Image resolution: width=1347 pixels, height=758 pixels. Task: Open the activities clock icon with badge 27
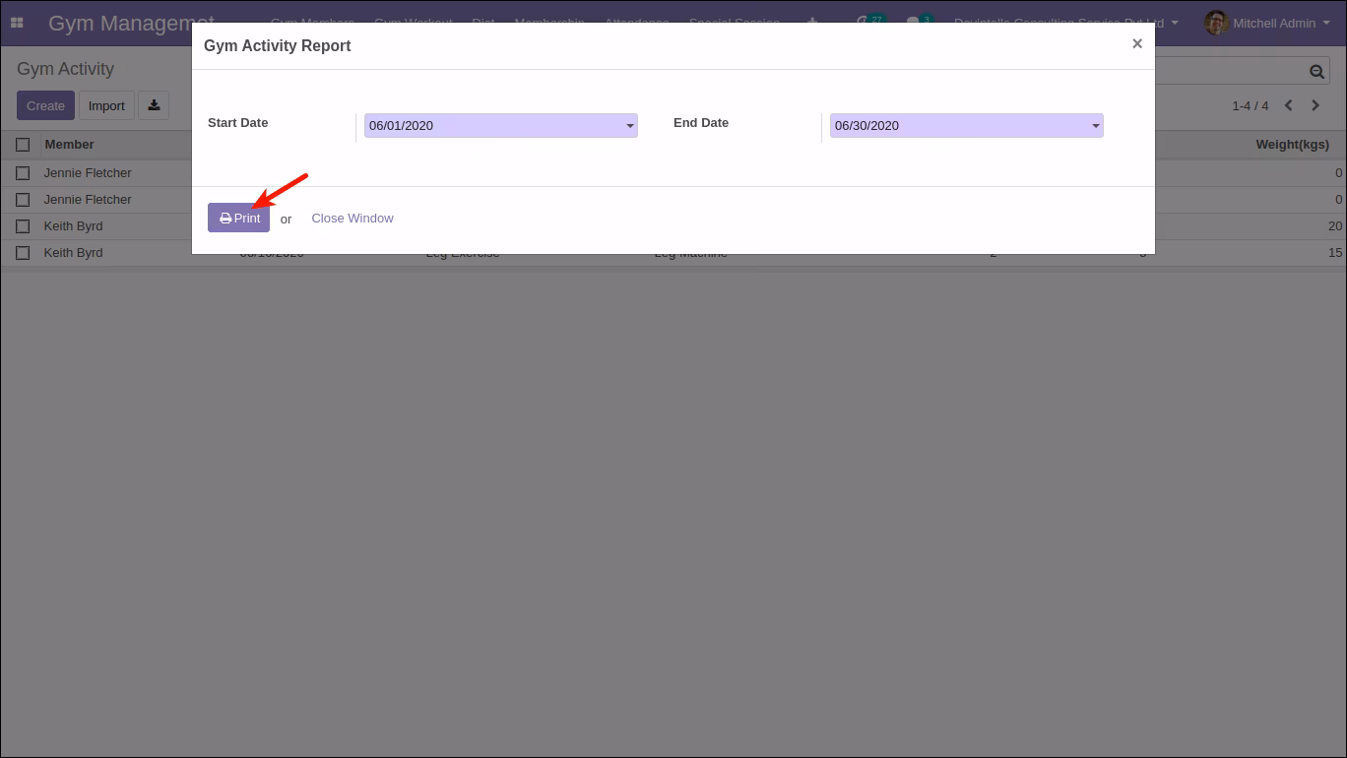click(x=870, y=22)
